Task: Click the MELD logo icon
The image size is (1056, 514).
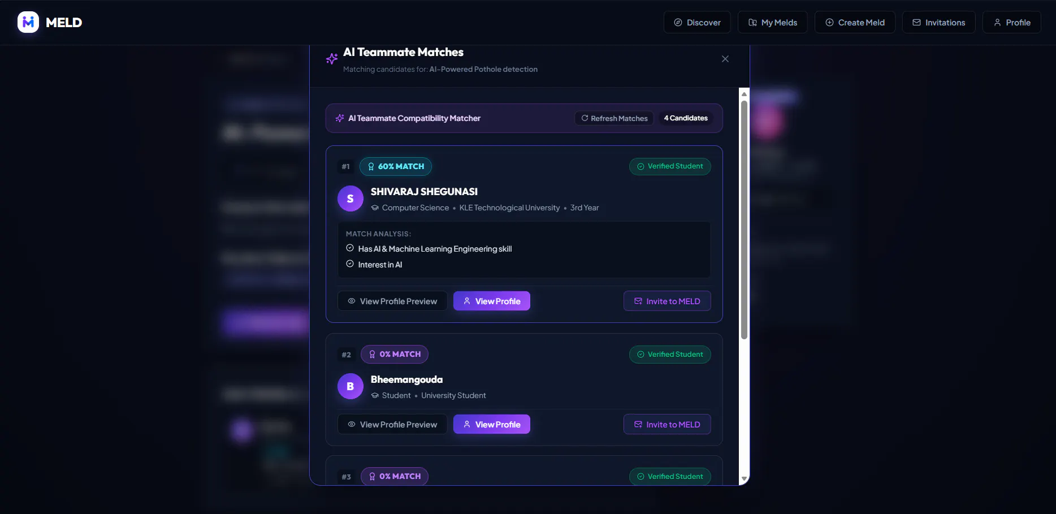Action: [28, 22]
